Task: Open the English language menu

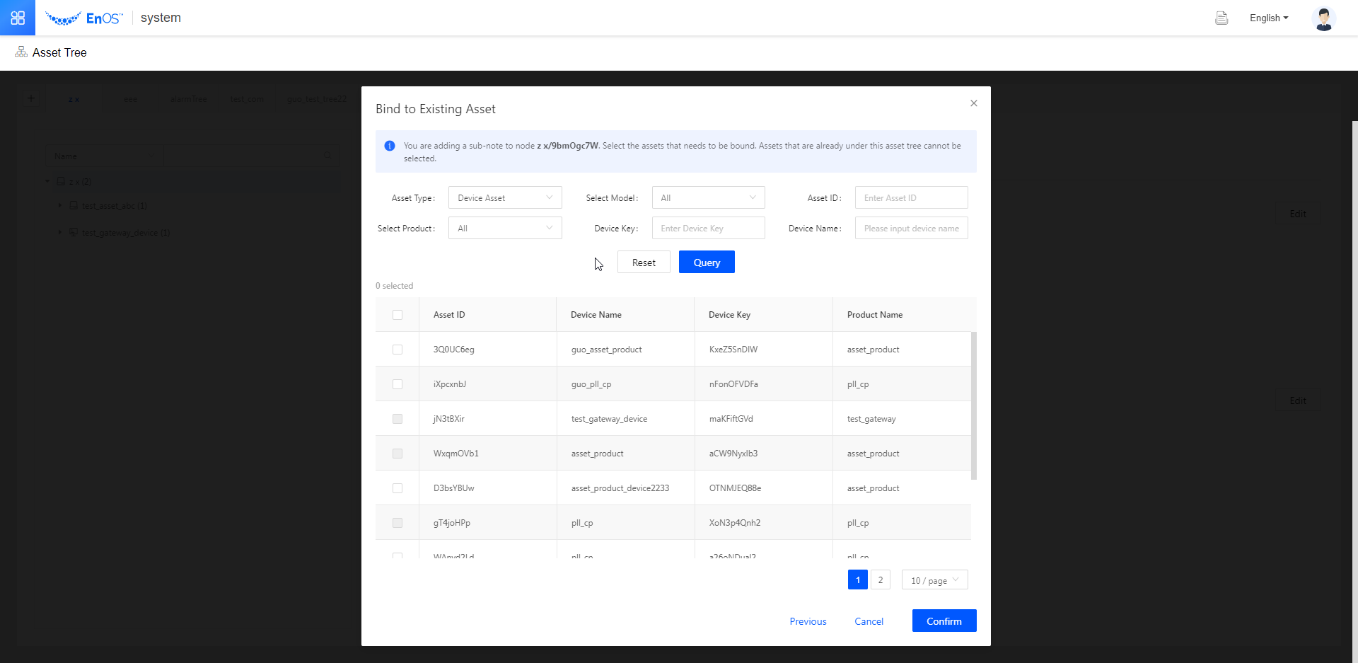Action: click(1269, 18)
